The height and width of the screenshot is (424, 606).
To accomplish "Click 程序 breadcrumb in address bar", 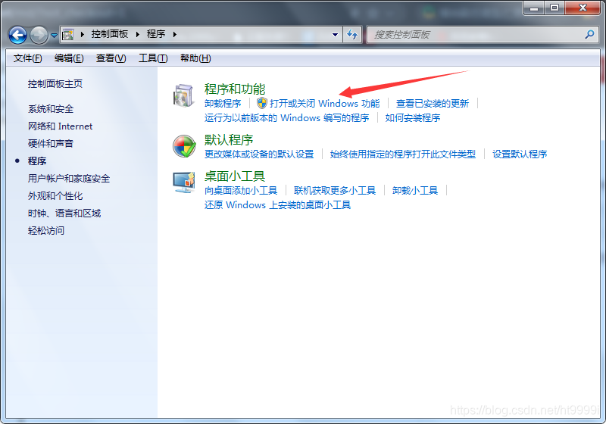I will pyautogui.click(x=156, y=34).
